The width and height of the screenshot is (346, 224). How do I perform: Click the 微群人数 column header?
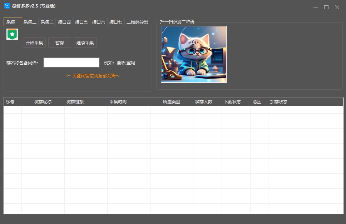[x=204, y=101]
